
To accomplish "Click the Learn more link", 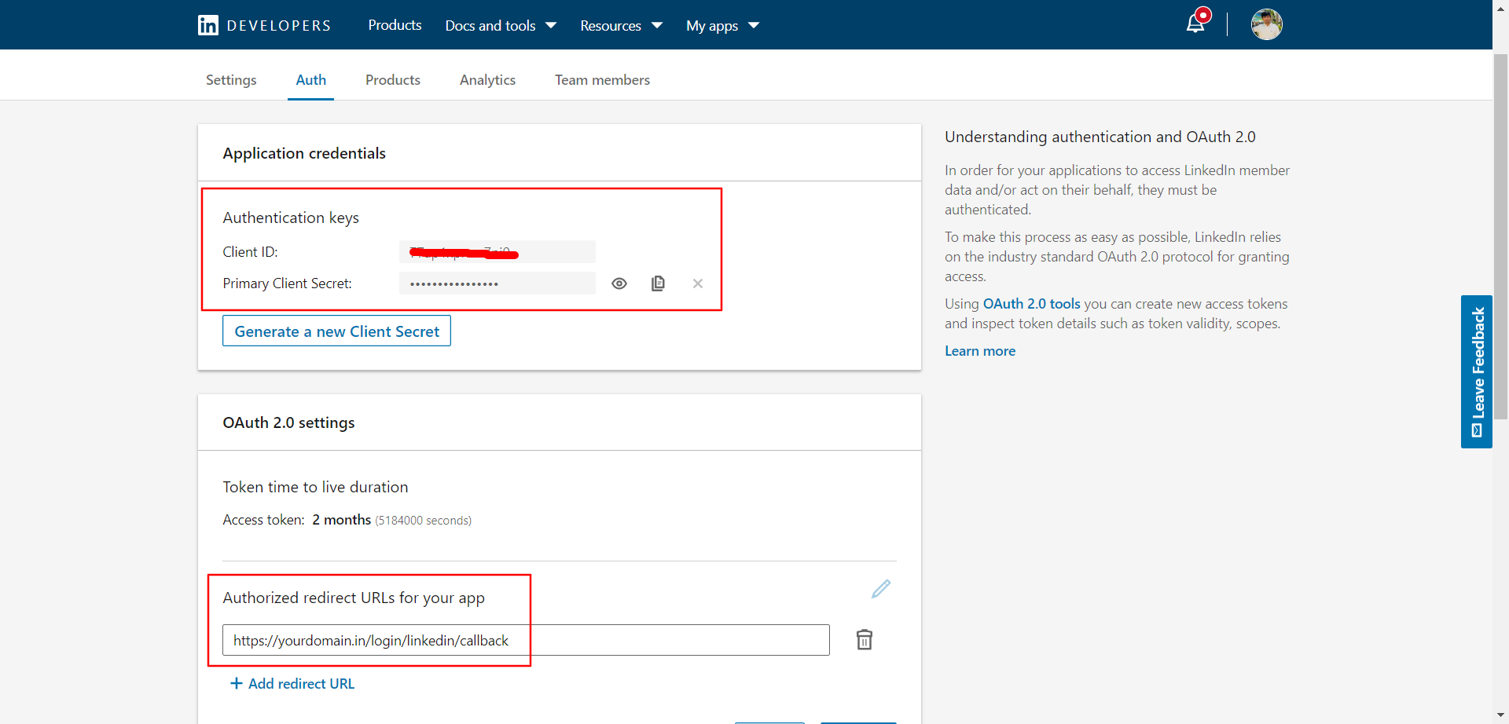I will (980, 350).
